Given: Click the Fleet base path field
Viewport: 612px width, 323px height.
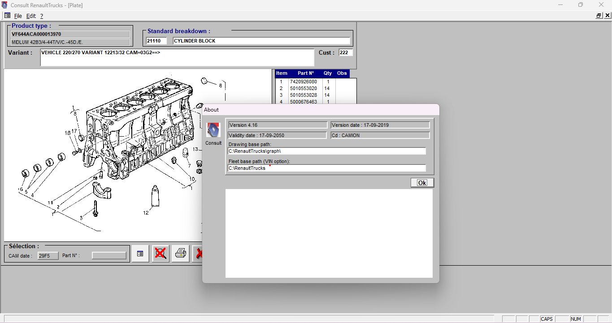Looking at the screenshot, I should (x=327, y=168).
